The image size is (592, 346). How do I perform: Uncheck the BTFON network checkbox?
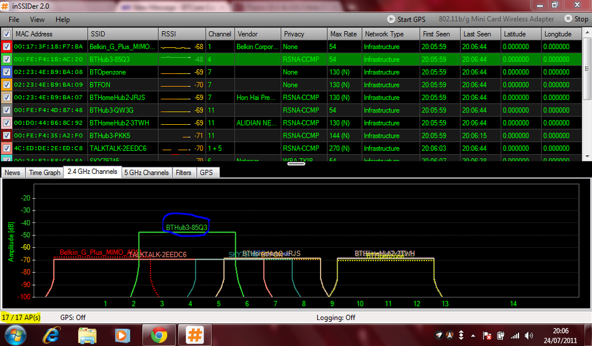[x=7, y=85]
